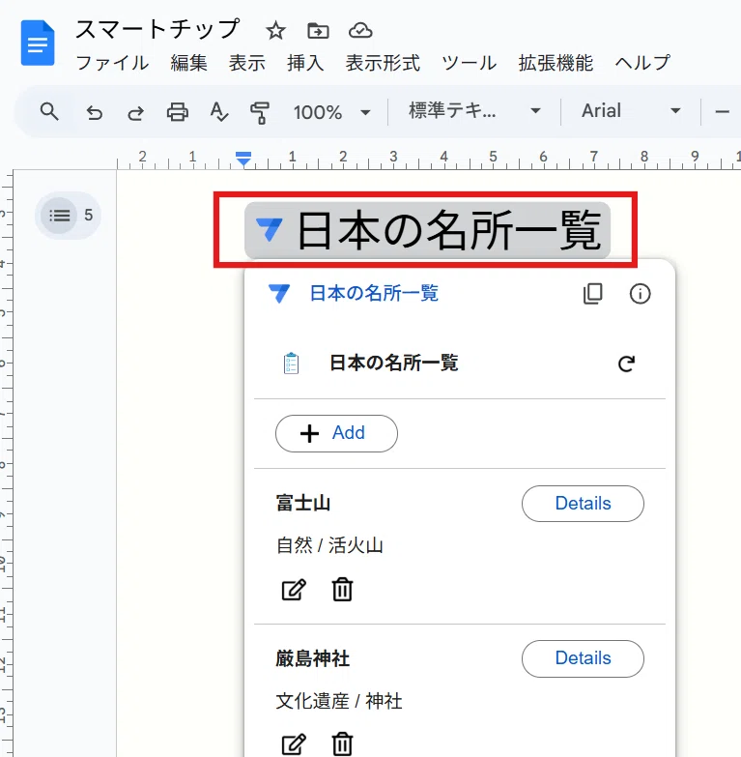The image size is (741, 757).
Task: Edit the 富士山 entry
Action: [x=294, y=590]
